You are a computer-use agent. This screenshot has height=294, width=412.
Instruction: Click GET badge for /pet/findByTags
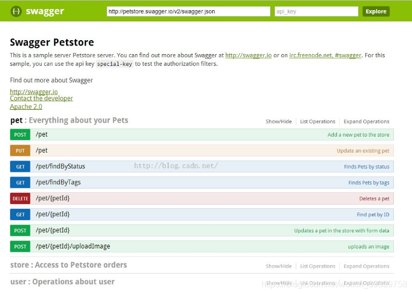(20, 183)
